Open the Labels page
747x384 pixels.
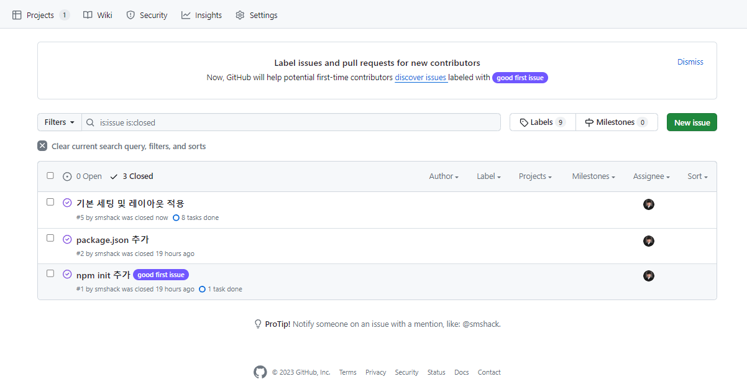543,122
